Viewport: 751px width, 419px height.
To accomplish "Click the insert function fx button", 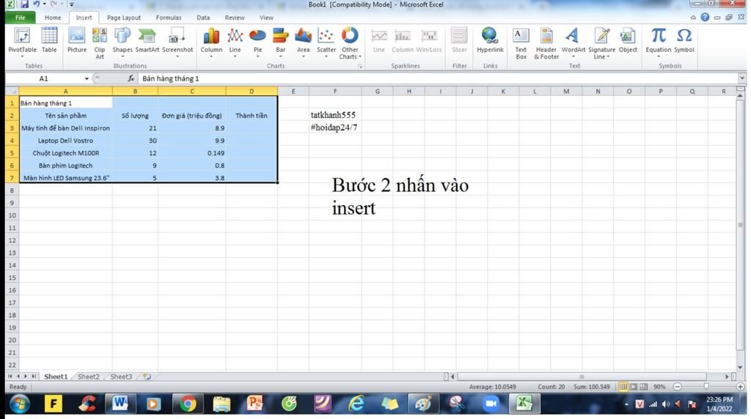I will (x=131, y=78).
